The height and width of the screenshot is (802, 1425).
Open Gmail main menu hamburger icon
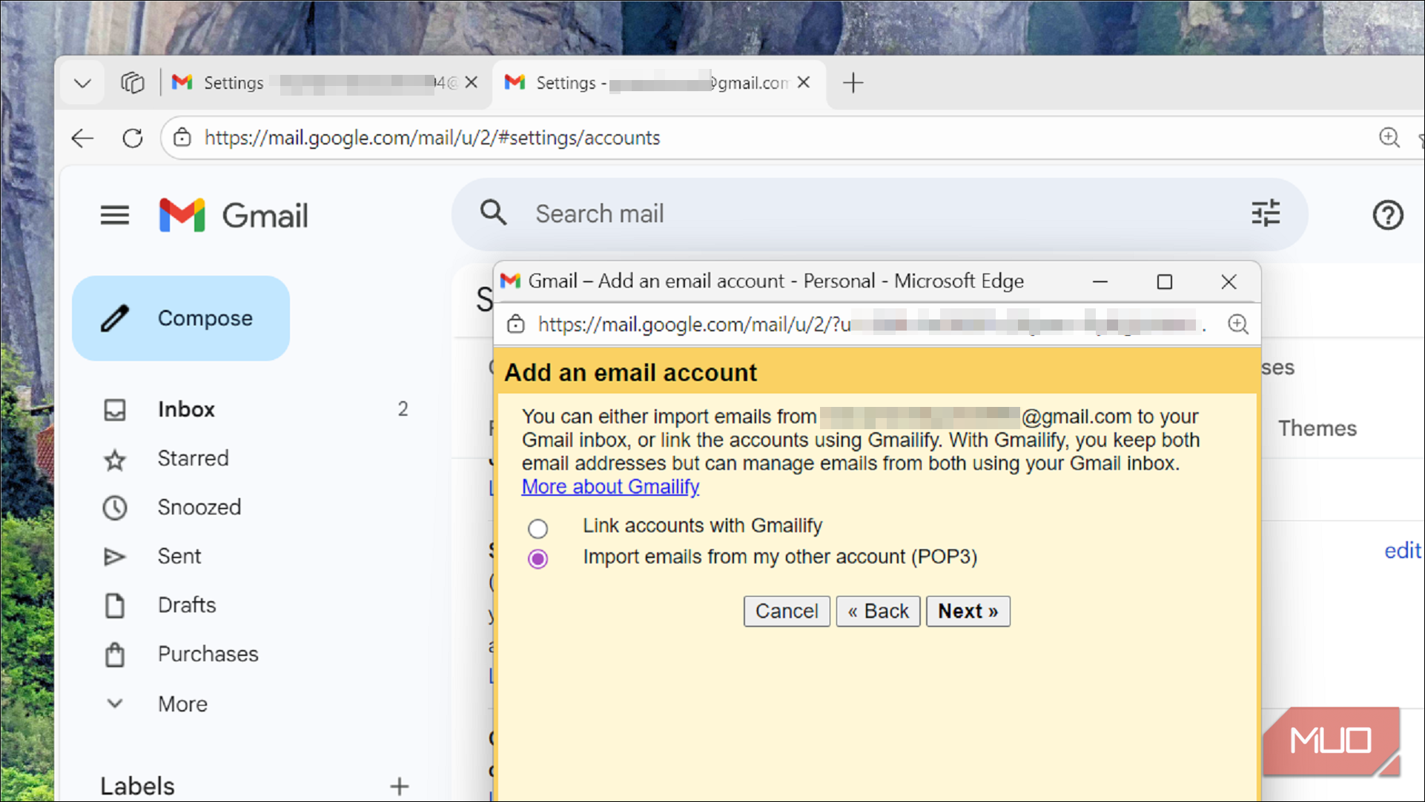[x=115, y=215]
